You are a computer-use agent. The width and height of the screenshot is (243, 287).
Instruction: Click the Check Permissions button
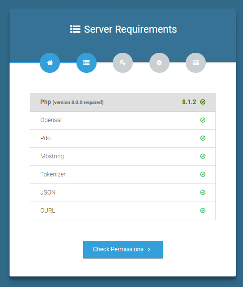[x=123, y=249]
